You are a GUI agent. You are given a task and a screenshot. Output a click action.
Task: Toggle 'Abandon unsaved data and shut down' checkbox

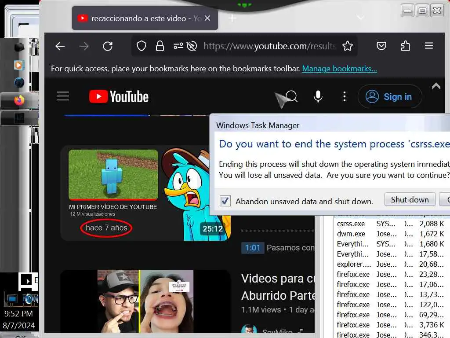(x=225, y=201)
